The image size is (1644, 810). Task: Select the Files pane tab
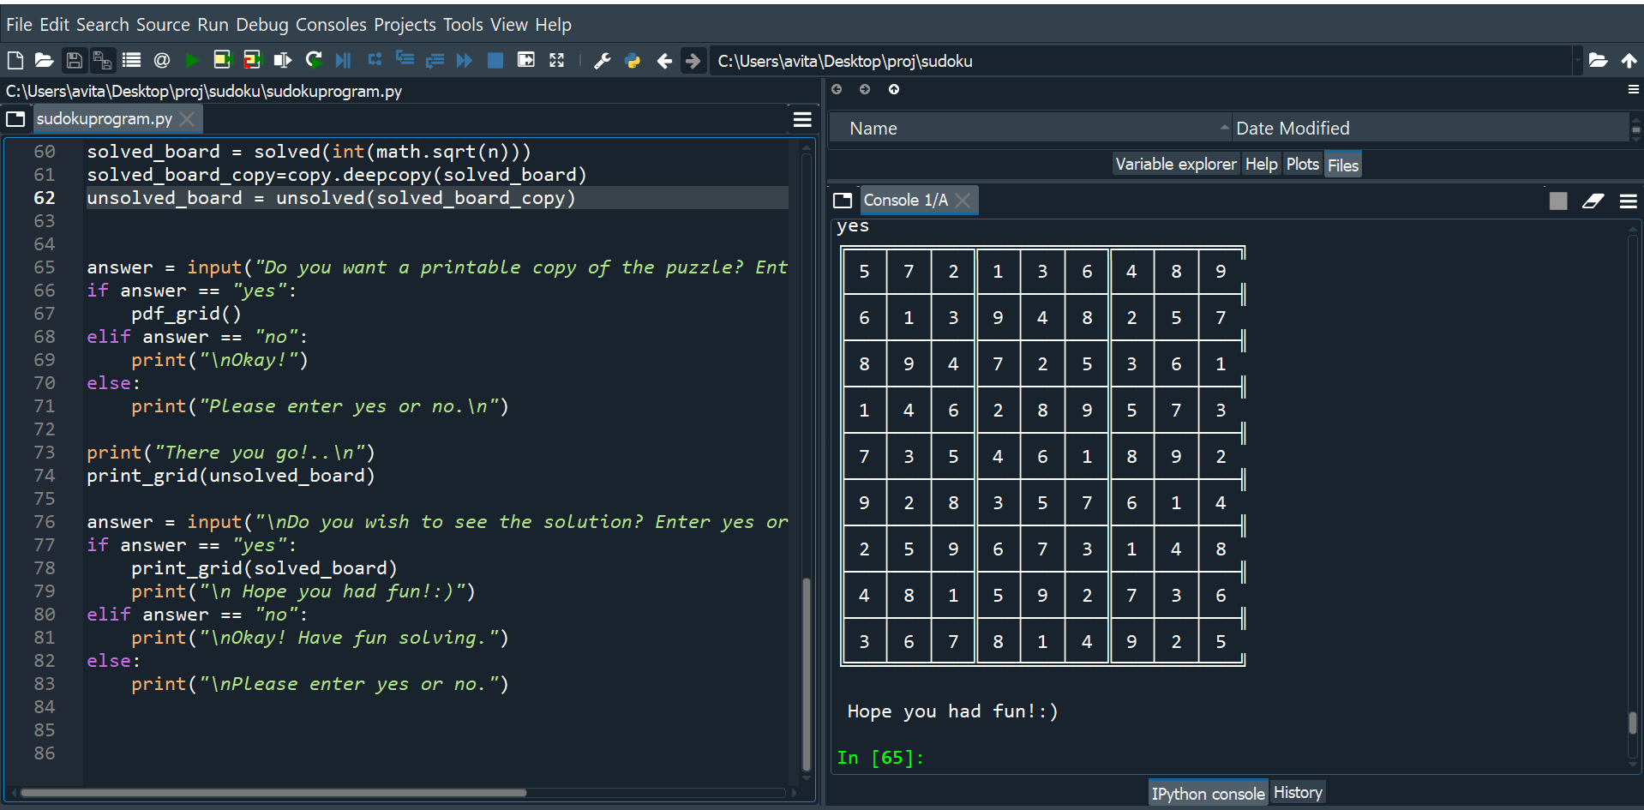pos(1343,165)
